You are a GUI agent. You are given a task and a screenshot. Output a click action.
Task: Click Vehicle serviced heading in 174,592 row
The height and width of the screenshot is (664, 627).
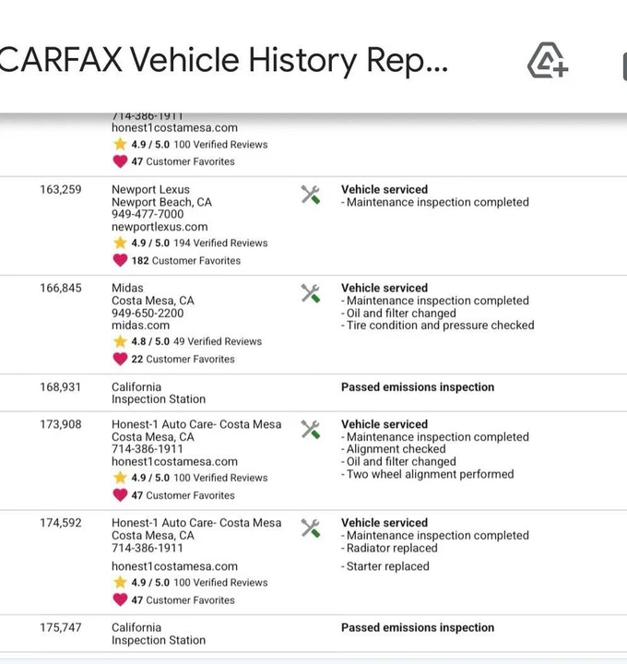(x=384, y=523)
